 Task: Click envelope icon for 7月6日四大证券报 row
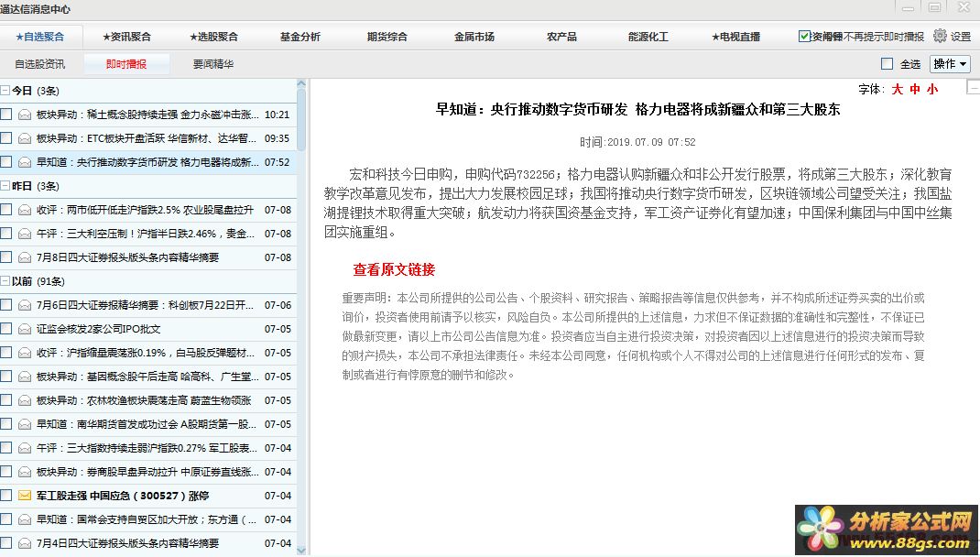pos(25,305)
